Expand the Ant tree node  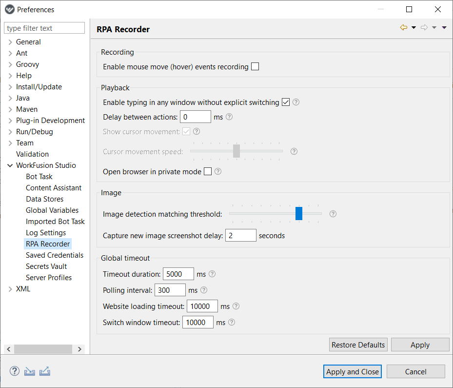tap(10, 53)
